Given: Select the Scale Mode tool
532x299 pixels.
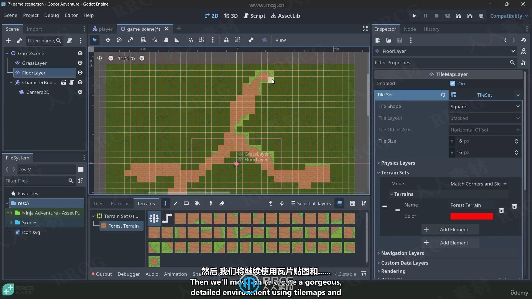Looking at the screenshot, I should tap(130, 40).
